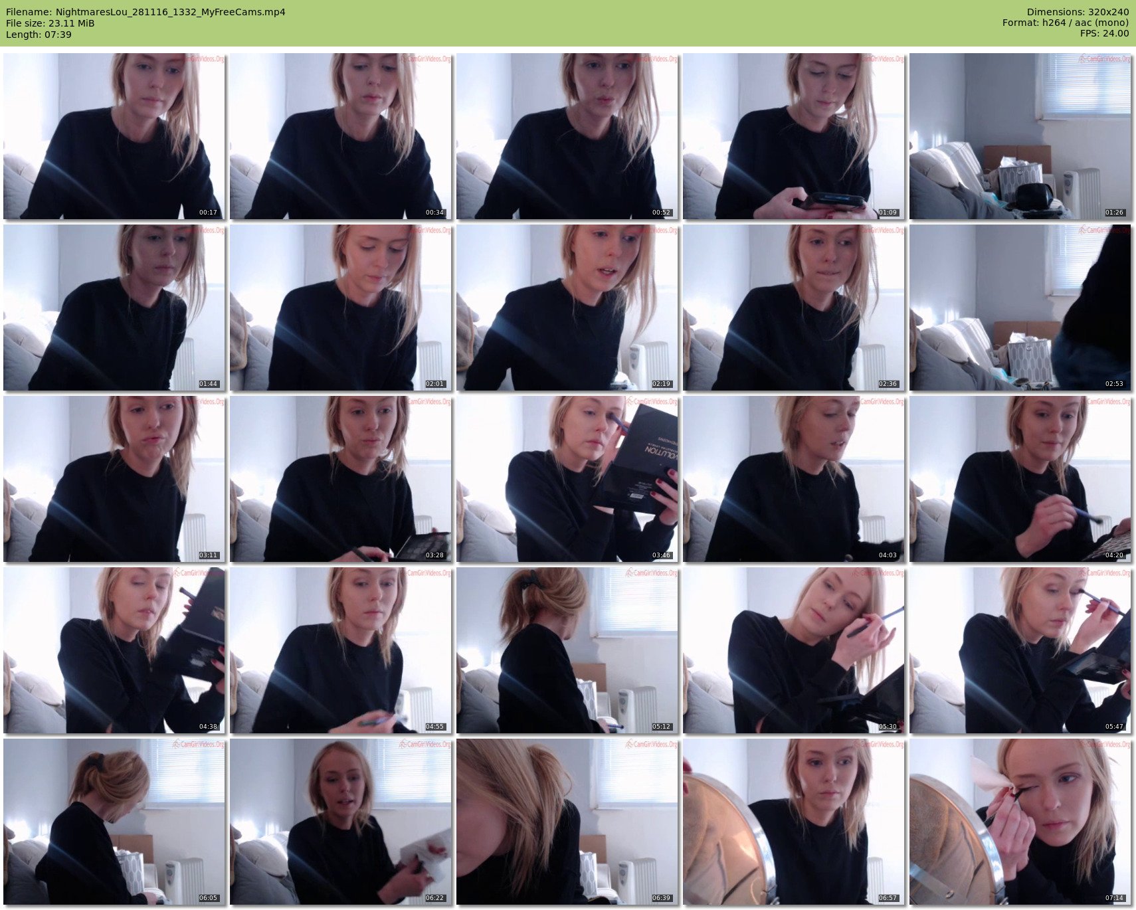Select the last thumbnail at 07:14
This screenshot has height=910, width=1136.
[1020, 822]
